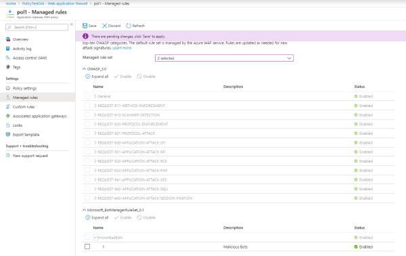This screenshot has width=406, height=256.
Task: Follow the Learn more link
Action: pyautogui.click(x=122, y=48)
